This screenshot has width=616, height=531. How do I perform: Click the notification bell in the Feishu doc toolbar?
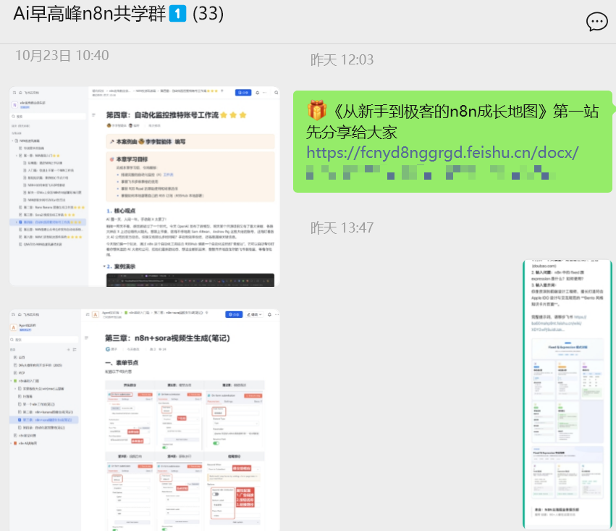tap(257, 93)
